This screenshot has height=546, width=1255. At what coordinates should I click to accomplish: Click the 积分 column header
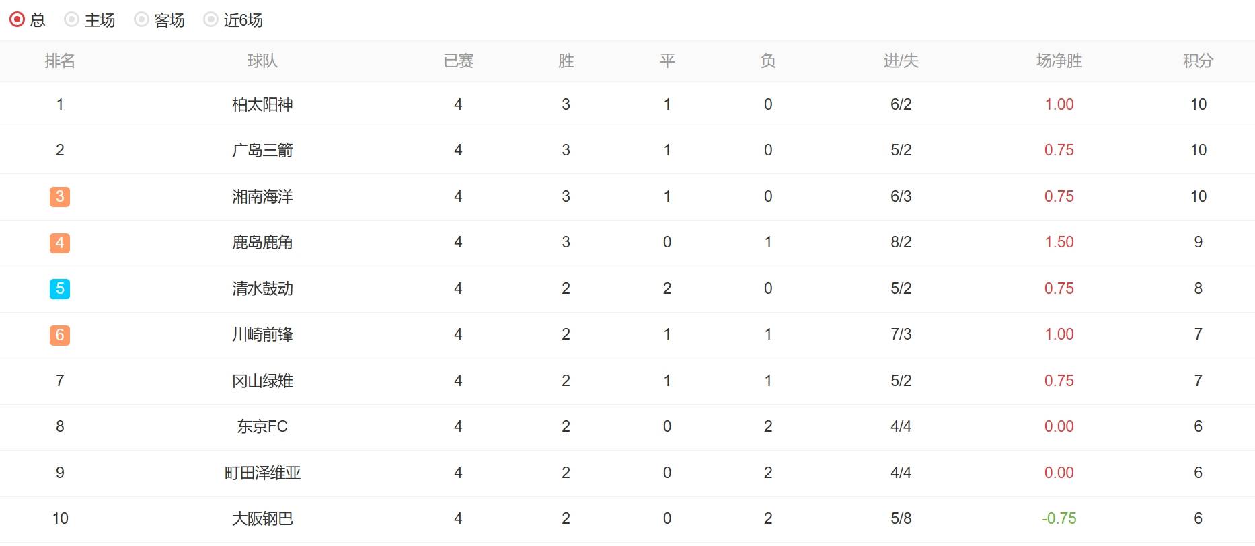pos(1198,61)
